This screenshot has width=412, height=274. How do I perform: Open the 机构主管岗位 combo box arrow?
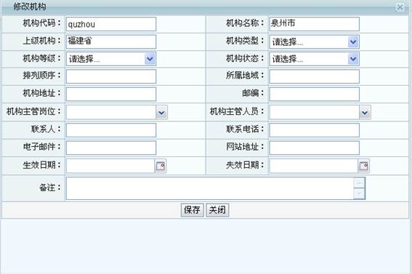tap(161, 113)
